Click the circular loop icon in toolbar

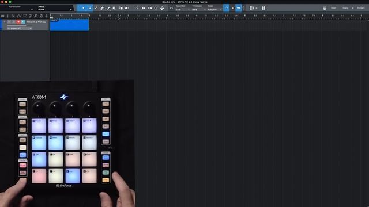[156, 8]
